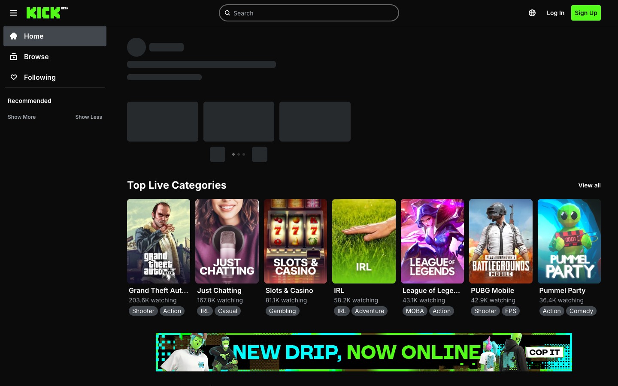Click Action tag under League of Legends
Viewport: 618px width, 386px height.
(x=442, y=311)
